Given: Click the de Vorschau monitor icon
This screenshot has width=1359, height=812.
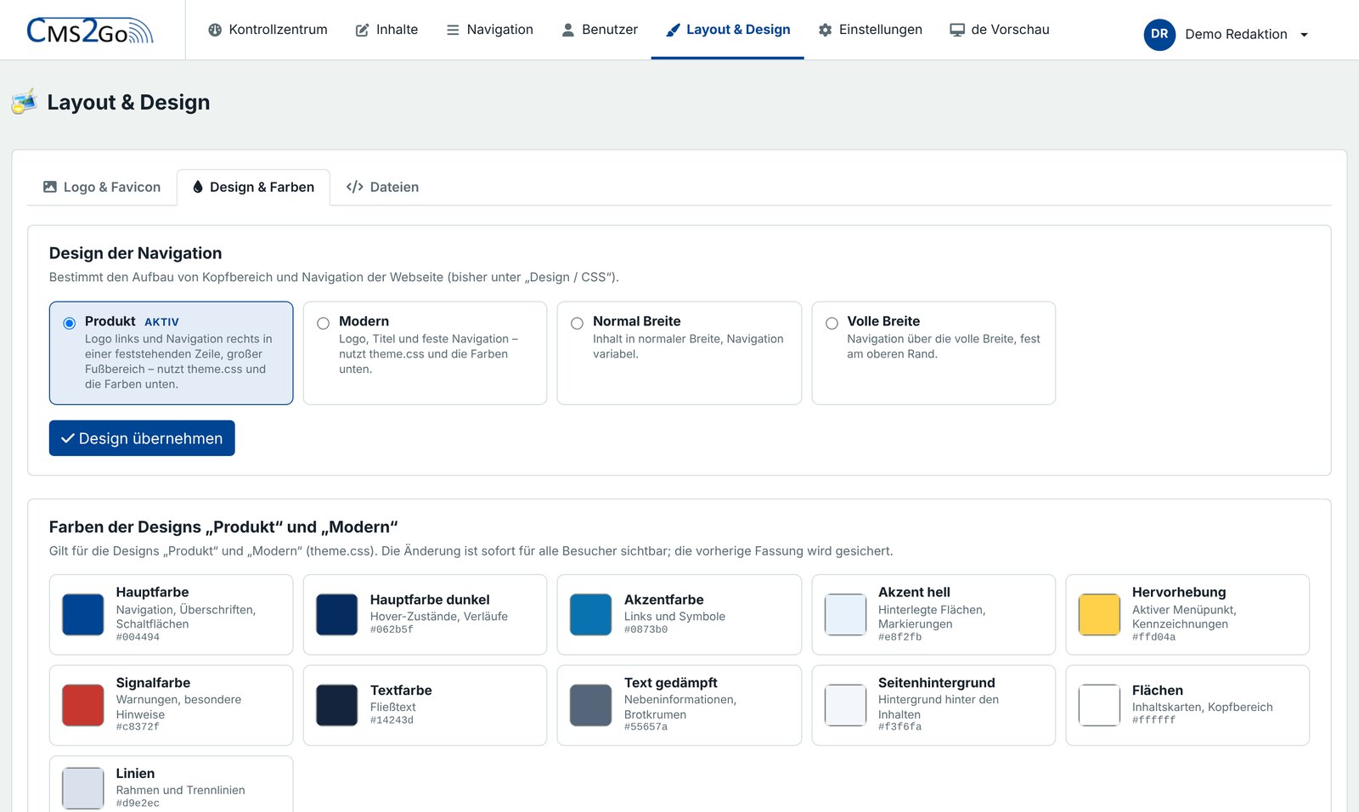Looking at the screenshot, I should [957, 30].
